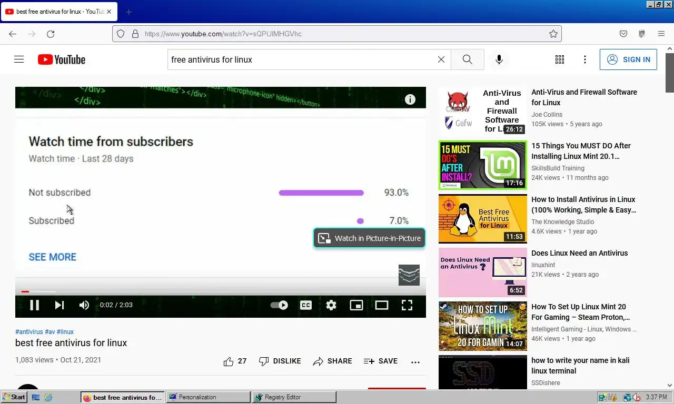Image resolution: width=674 pixels, height=404 pixels.
Task: Open player settings gear
Action: tap(331, 305)
